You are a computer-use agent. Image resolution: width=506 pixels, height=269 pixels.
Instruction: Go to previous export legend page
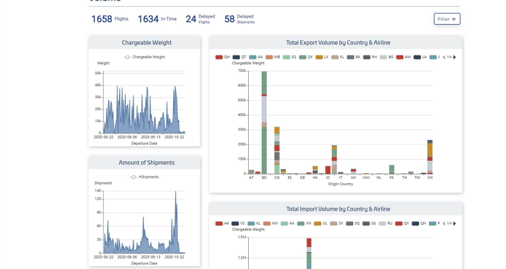(444, 57)
